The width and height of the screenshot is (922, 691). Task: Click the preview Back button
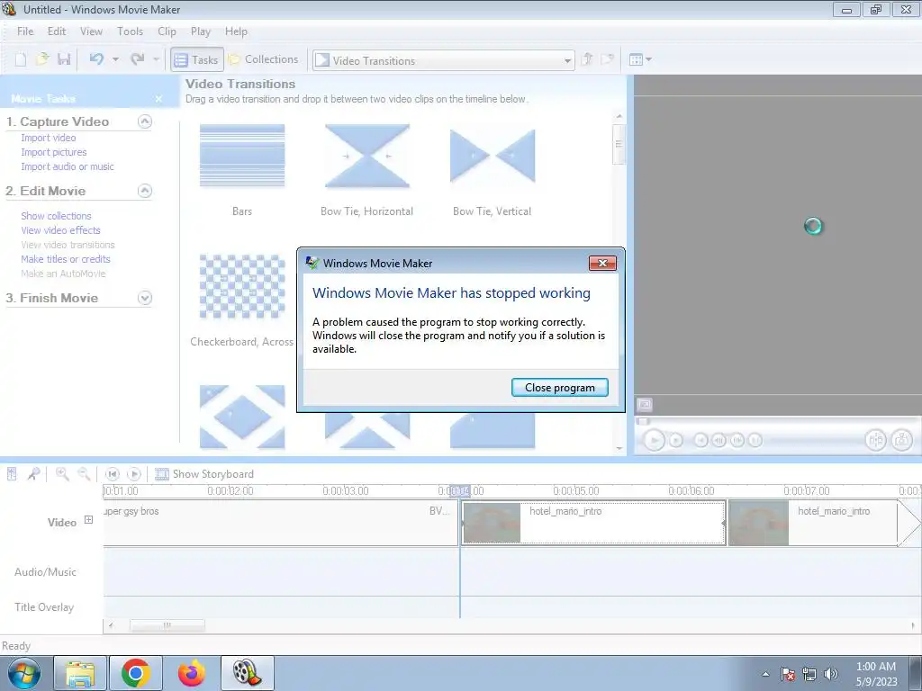coord(701,440)
